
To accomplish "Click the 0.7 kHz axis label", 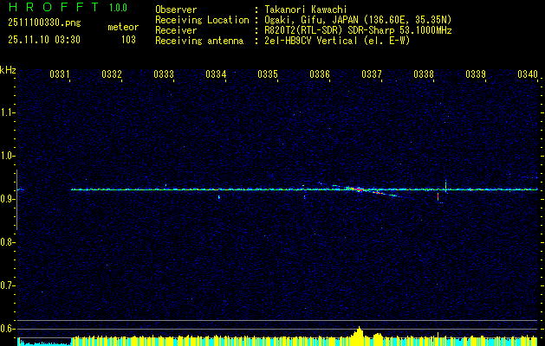I will pos(8,285).
